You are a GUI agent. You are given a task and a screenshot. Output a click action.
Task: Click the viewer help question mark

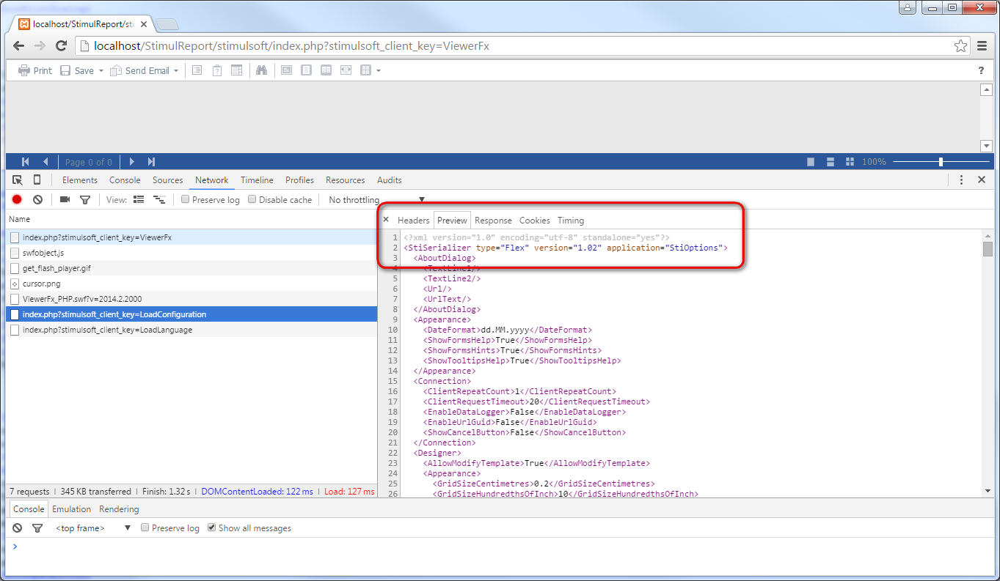pos(981,70)
